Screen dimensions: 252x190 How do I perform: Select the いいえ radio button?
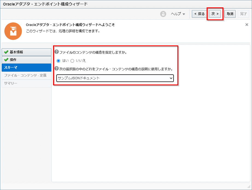(x=72, y=61)
